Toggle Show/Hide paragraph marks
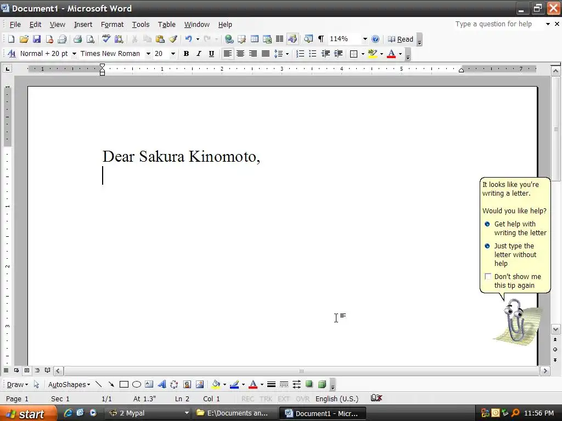Viewport: 562px width, 421px height. tap(321, 39)
